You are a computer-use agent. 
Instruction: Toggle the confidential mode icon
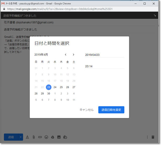[65, 137]
